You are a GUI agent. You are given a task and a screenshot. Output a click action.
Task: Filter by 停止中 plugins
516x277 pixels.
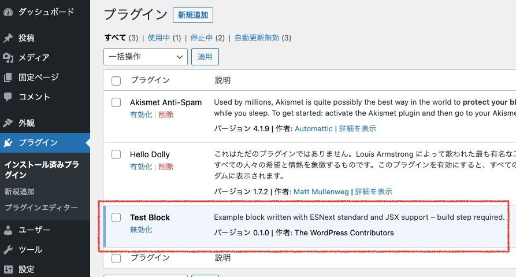[x=202, y=38]
